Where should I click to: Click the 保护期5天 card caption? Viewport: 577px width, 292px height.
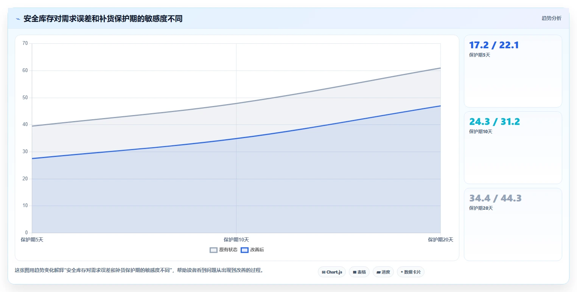pyautogui.click(x=480, y=55)
